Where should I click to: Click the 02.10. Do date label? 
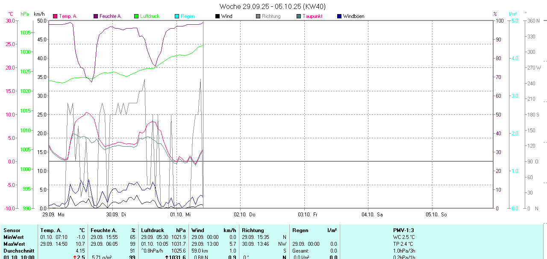(x=244, y=215)
